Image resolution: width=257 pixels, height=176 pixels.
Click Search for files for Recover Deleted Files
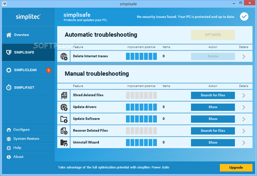[213, 131]
